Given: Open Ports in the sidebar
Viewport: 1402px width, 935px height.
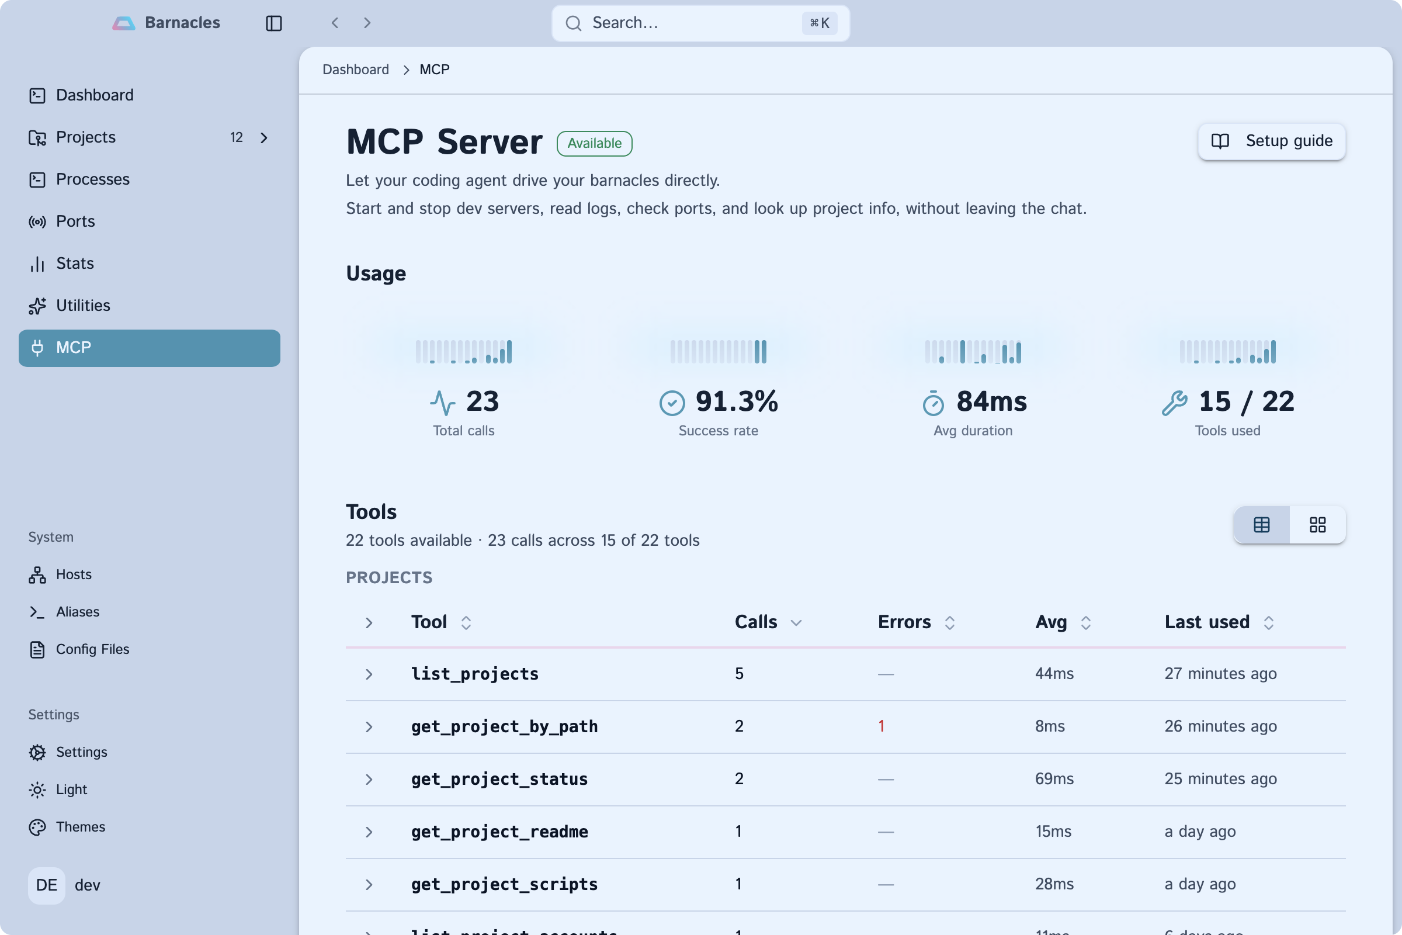Looking at the screenshot, I should (149, 222).
